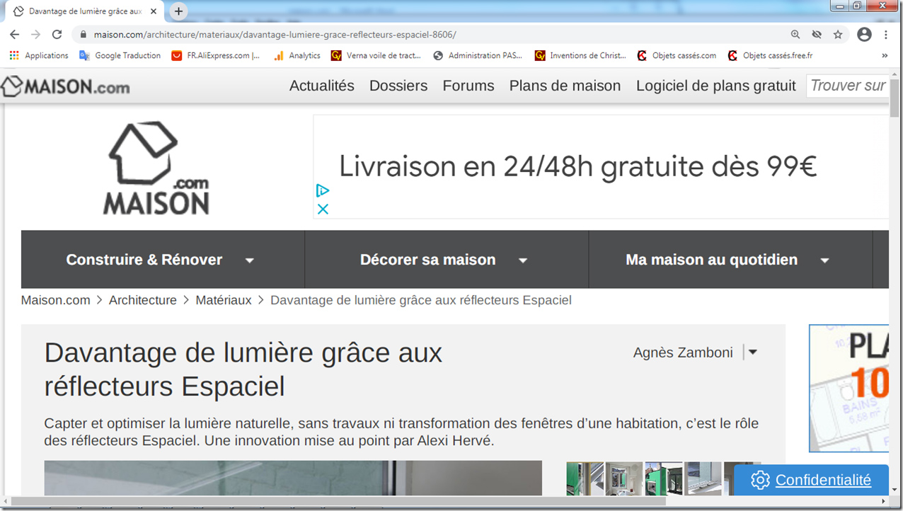Click the blue AdChoices triangle icon
Viewport: 903px width, 511px height.
point(323,190)
